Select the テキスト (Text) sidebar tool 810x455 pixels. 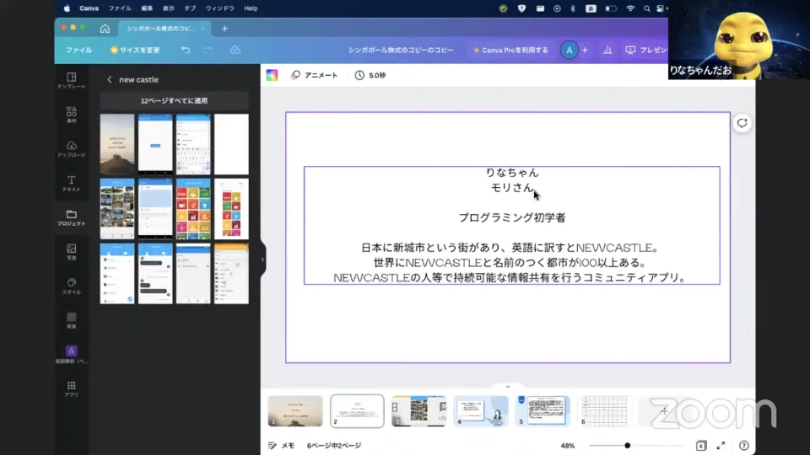[x=71, y=183]
